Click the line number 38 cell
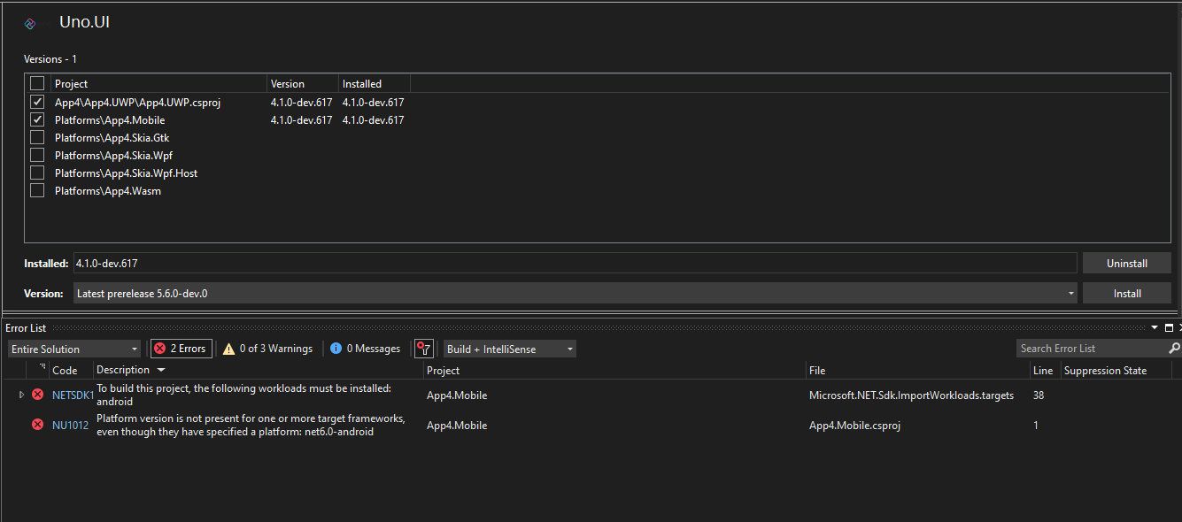Screen dimensions: 1182x522 [x=1039, y=395]
